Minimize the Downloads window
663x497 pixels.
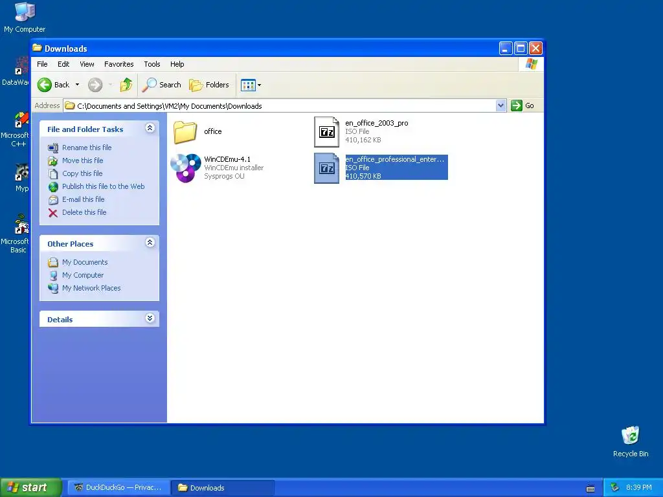pos(506,48)
